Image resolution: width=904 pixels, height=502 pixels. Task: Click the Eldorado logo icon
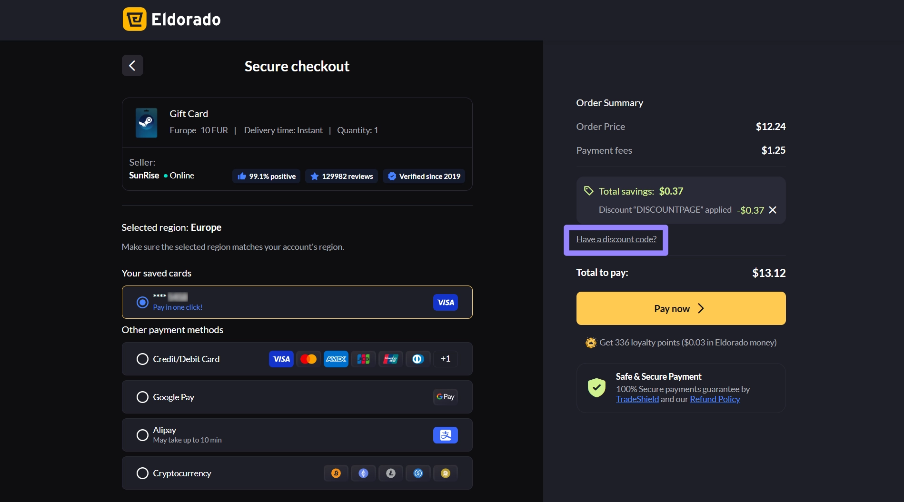tap(134, 19)
